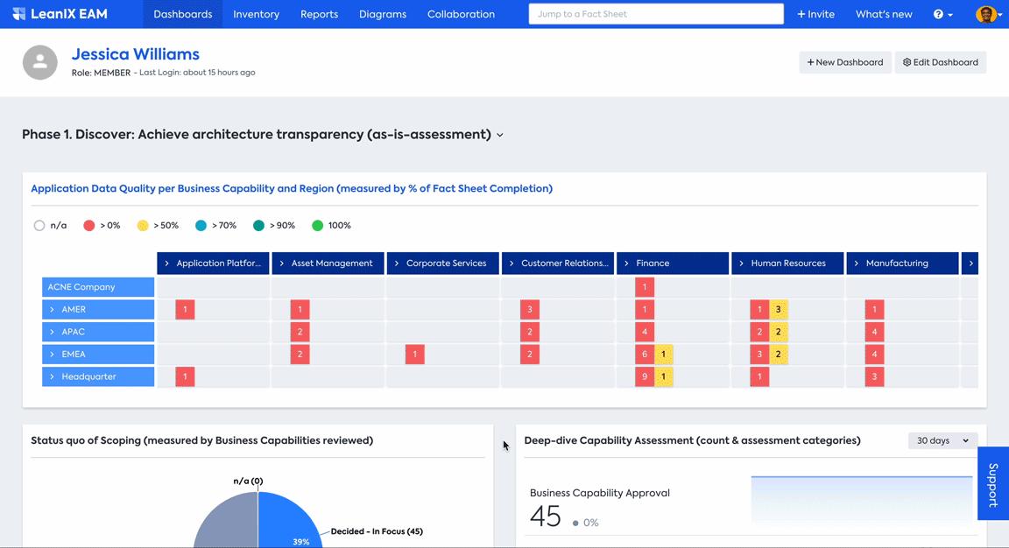Open the Reports tab
The width and height of the screenshot is (1009, 548).
(x=319, y=14)
